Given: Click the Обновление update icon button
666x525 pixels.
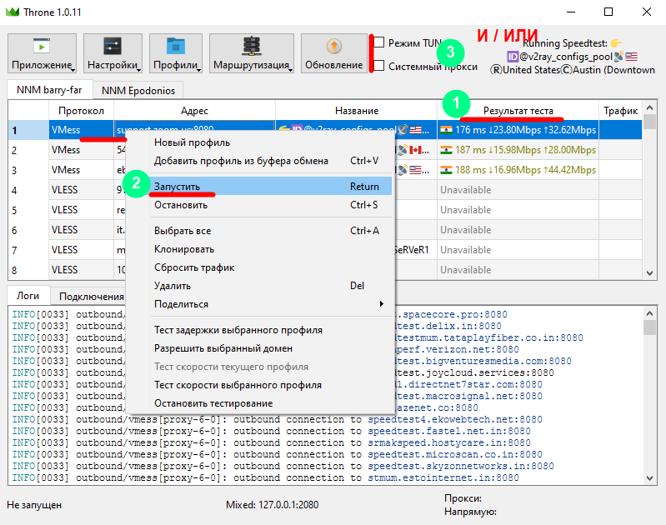Looking at the screenshot, I should pos(333,47).
